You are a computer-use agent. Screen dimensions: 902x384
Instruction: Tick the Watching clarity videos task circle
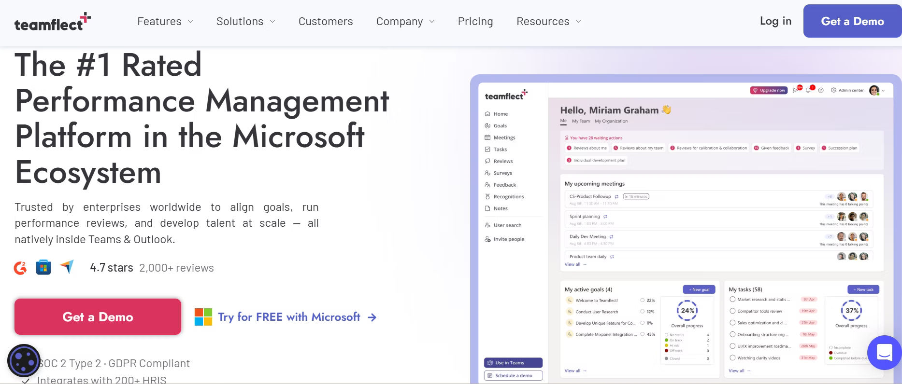coord(732,358)
